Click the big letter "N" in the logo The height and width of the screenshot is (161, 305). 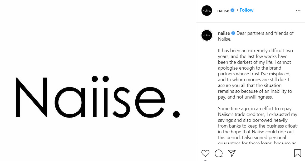[x=31, y=97]
